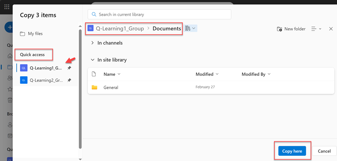
Task: Open the General folder
Action: pyautogui.click(x=111, y=87)
